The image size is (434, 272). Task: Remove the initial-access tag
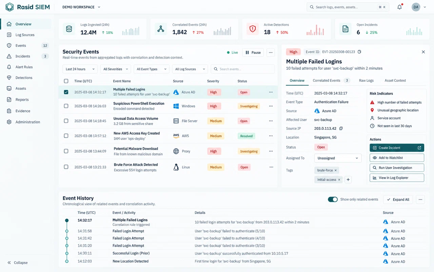coord(339,180)
